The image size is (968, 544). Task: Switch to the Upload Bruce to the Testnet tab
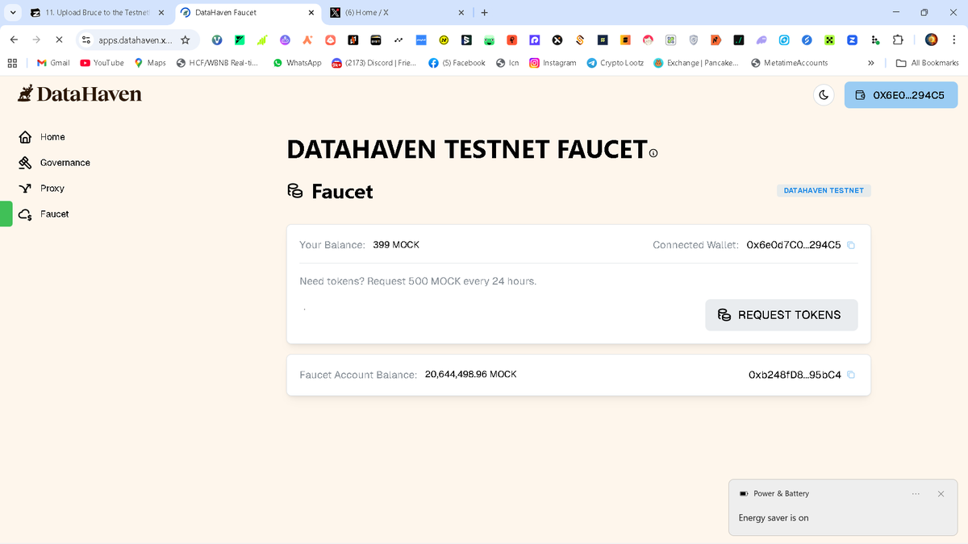[x=89, y=12]
